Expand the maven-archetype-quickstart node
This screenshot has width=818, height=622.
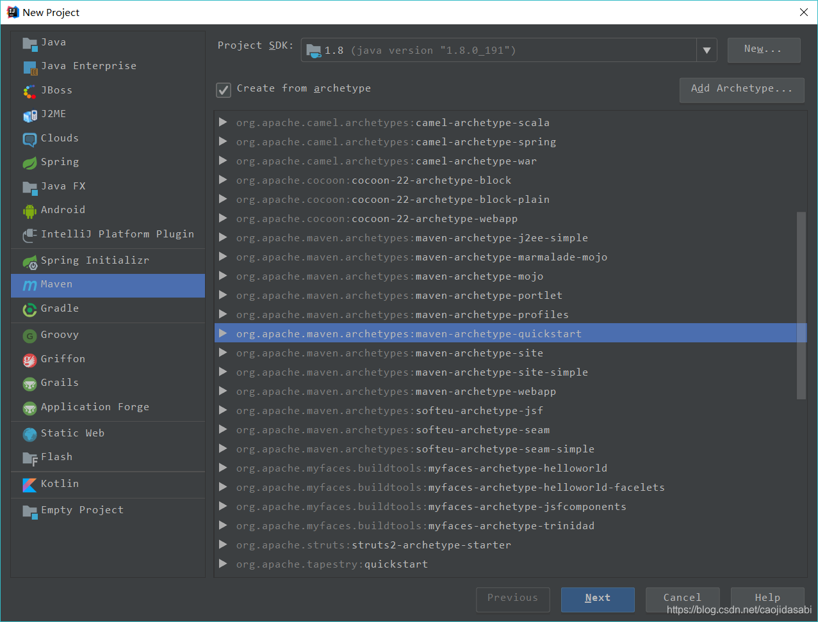223,333
